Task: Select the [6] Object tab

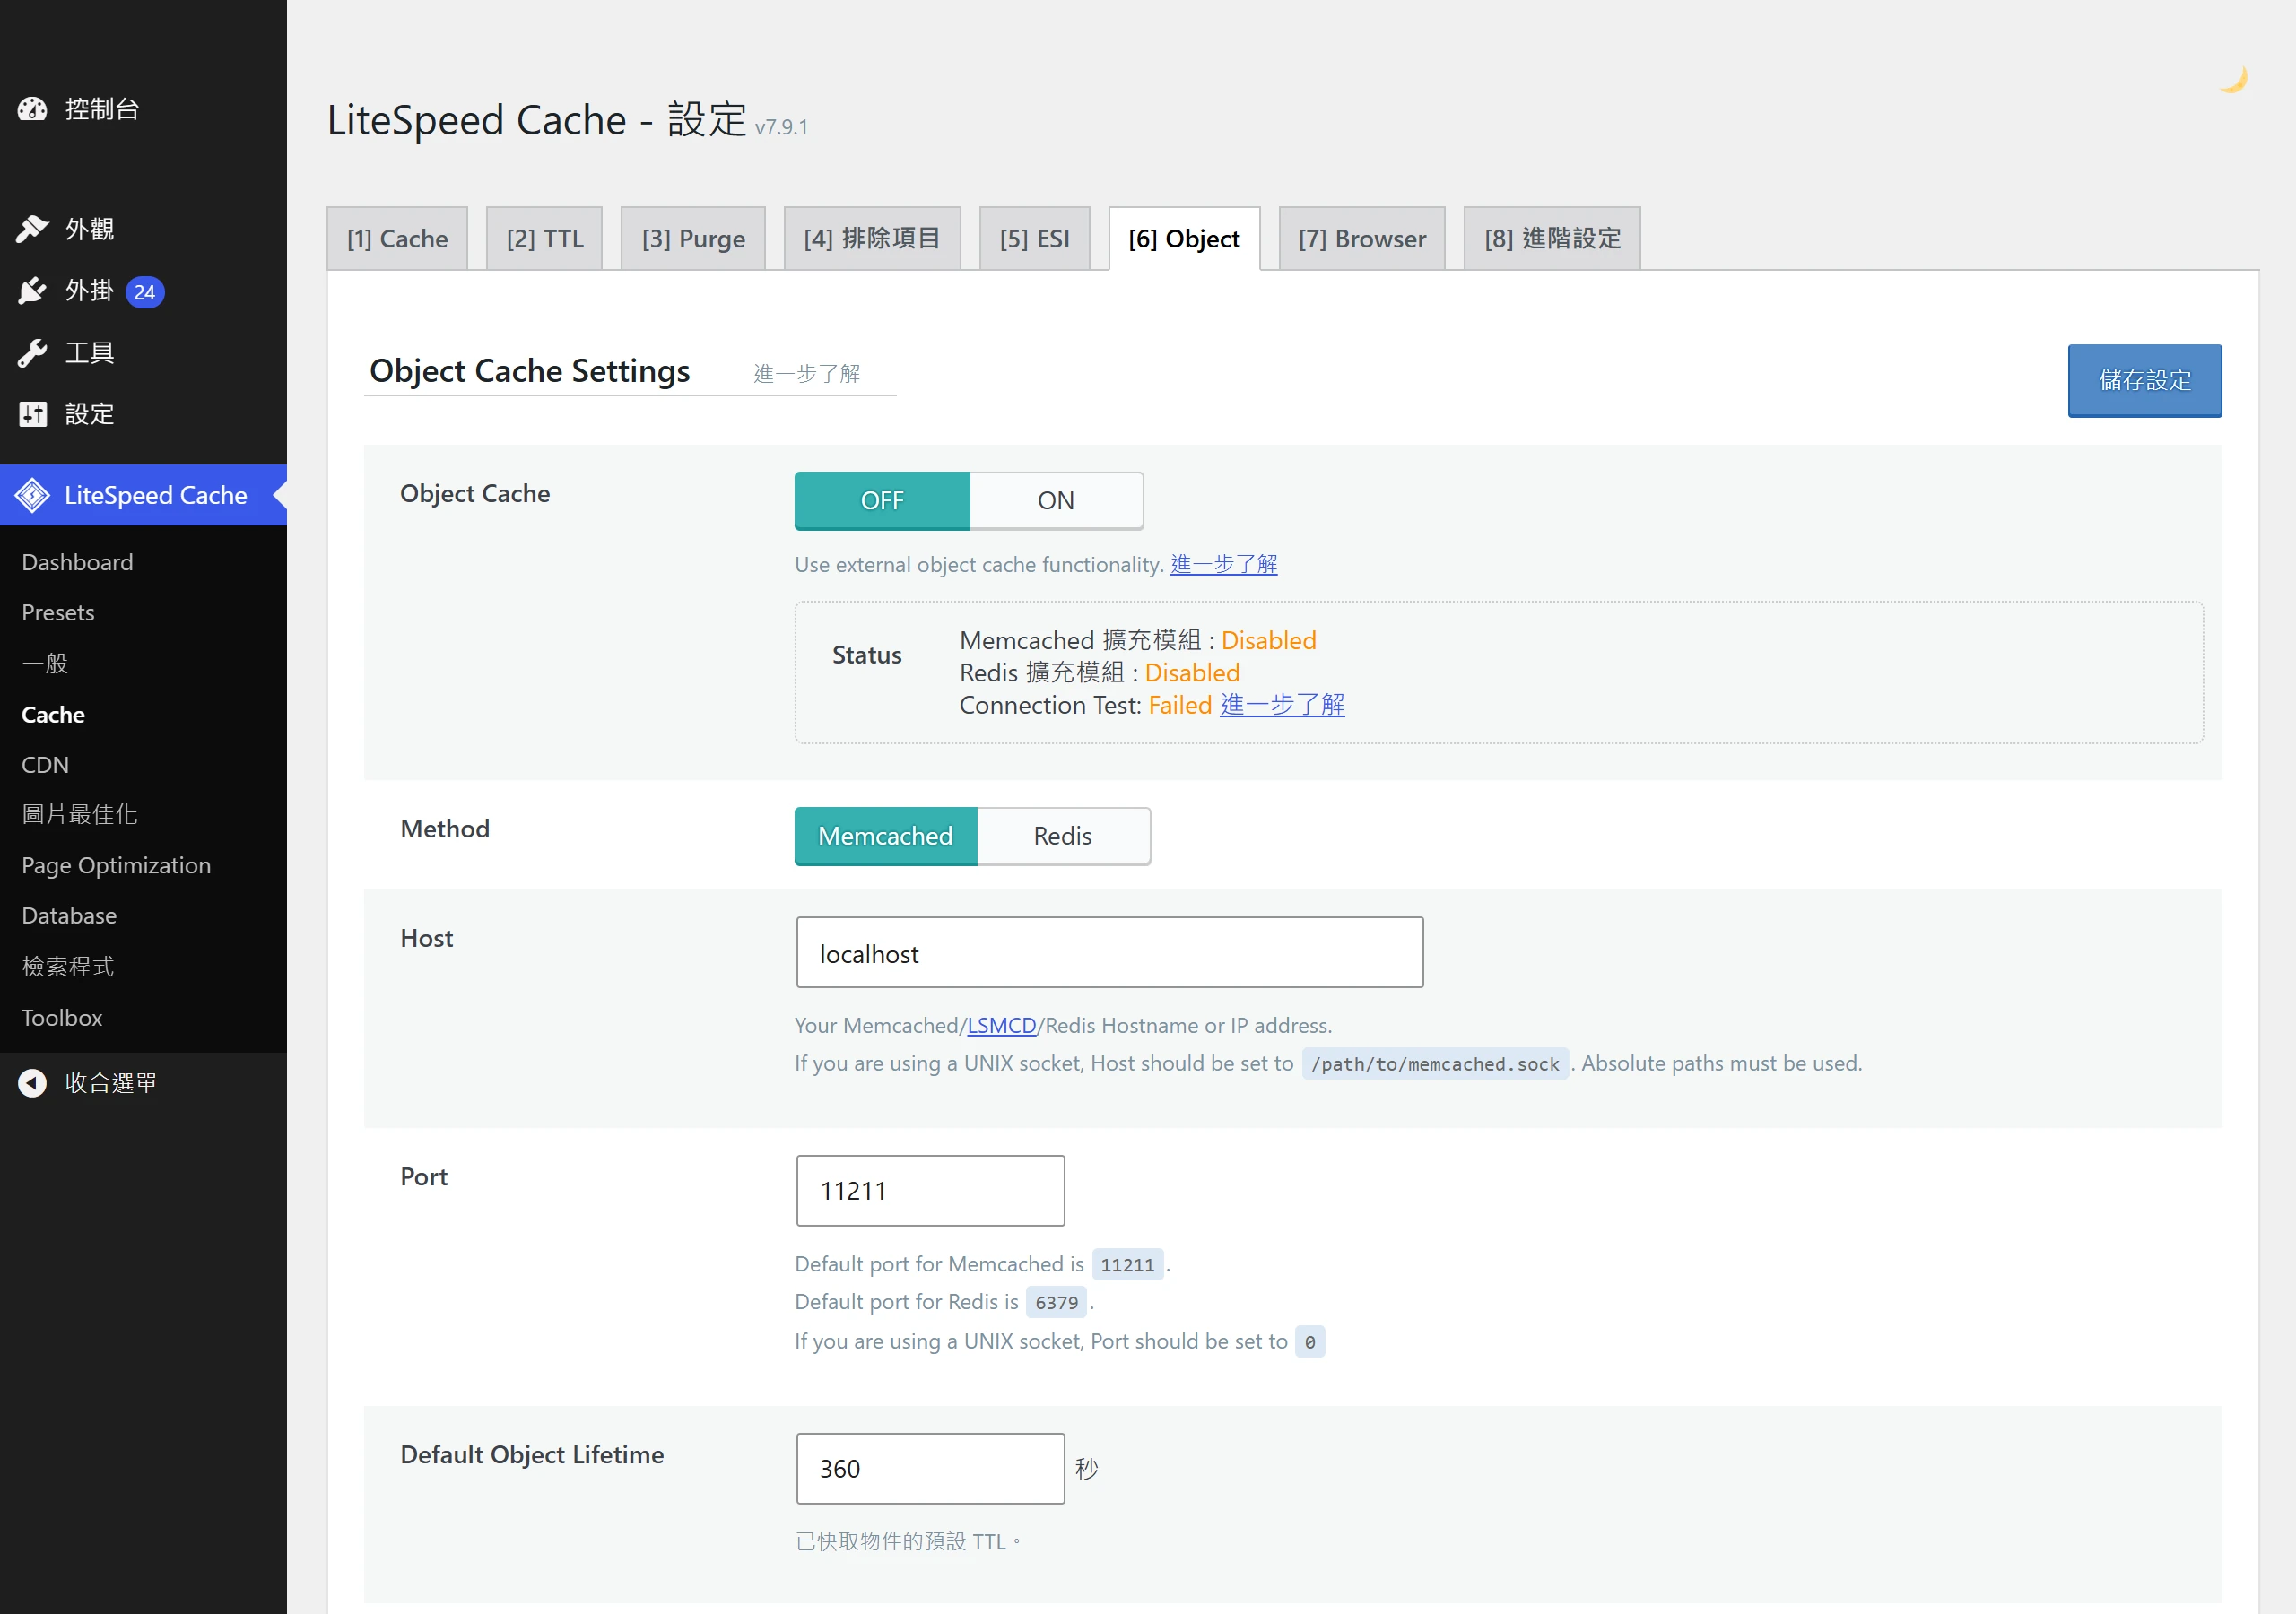Action: point(1184,239)
